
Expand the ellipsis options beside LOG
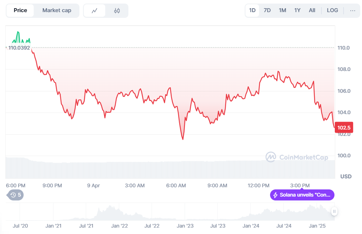click(353, 10)
